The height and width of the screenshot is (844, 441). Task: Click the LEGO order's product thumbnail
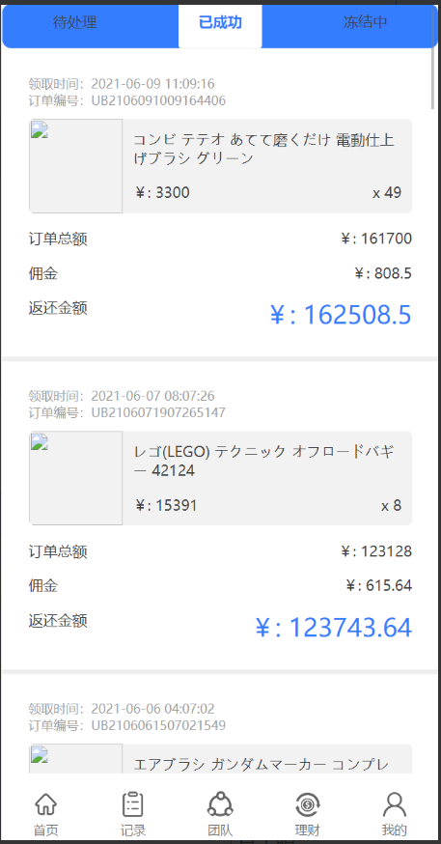75,478
